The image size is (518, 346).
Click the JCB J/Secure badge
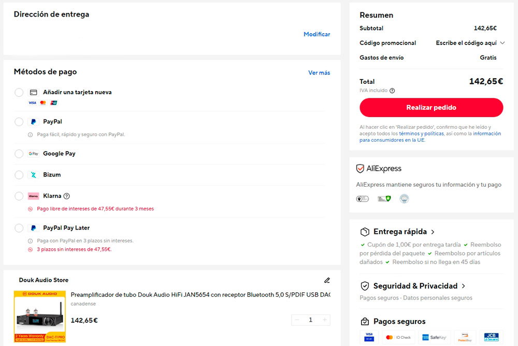pyautogui.click(x=491, y=337)
